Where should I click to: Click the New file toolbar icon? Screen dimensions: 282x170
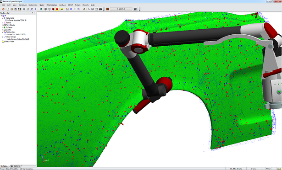pyautogui.click(x=8, y=9)
